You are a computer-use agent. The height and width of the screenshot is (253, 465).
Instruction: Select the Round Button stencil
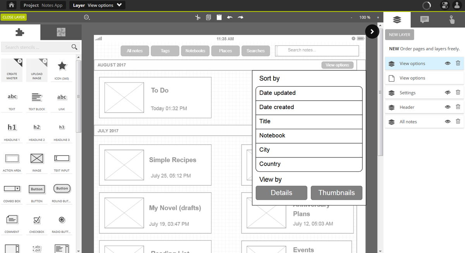[62, 192]
